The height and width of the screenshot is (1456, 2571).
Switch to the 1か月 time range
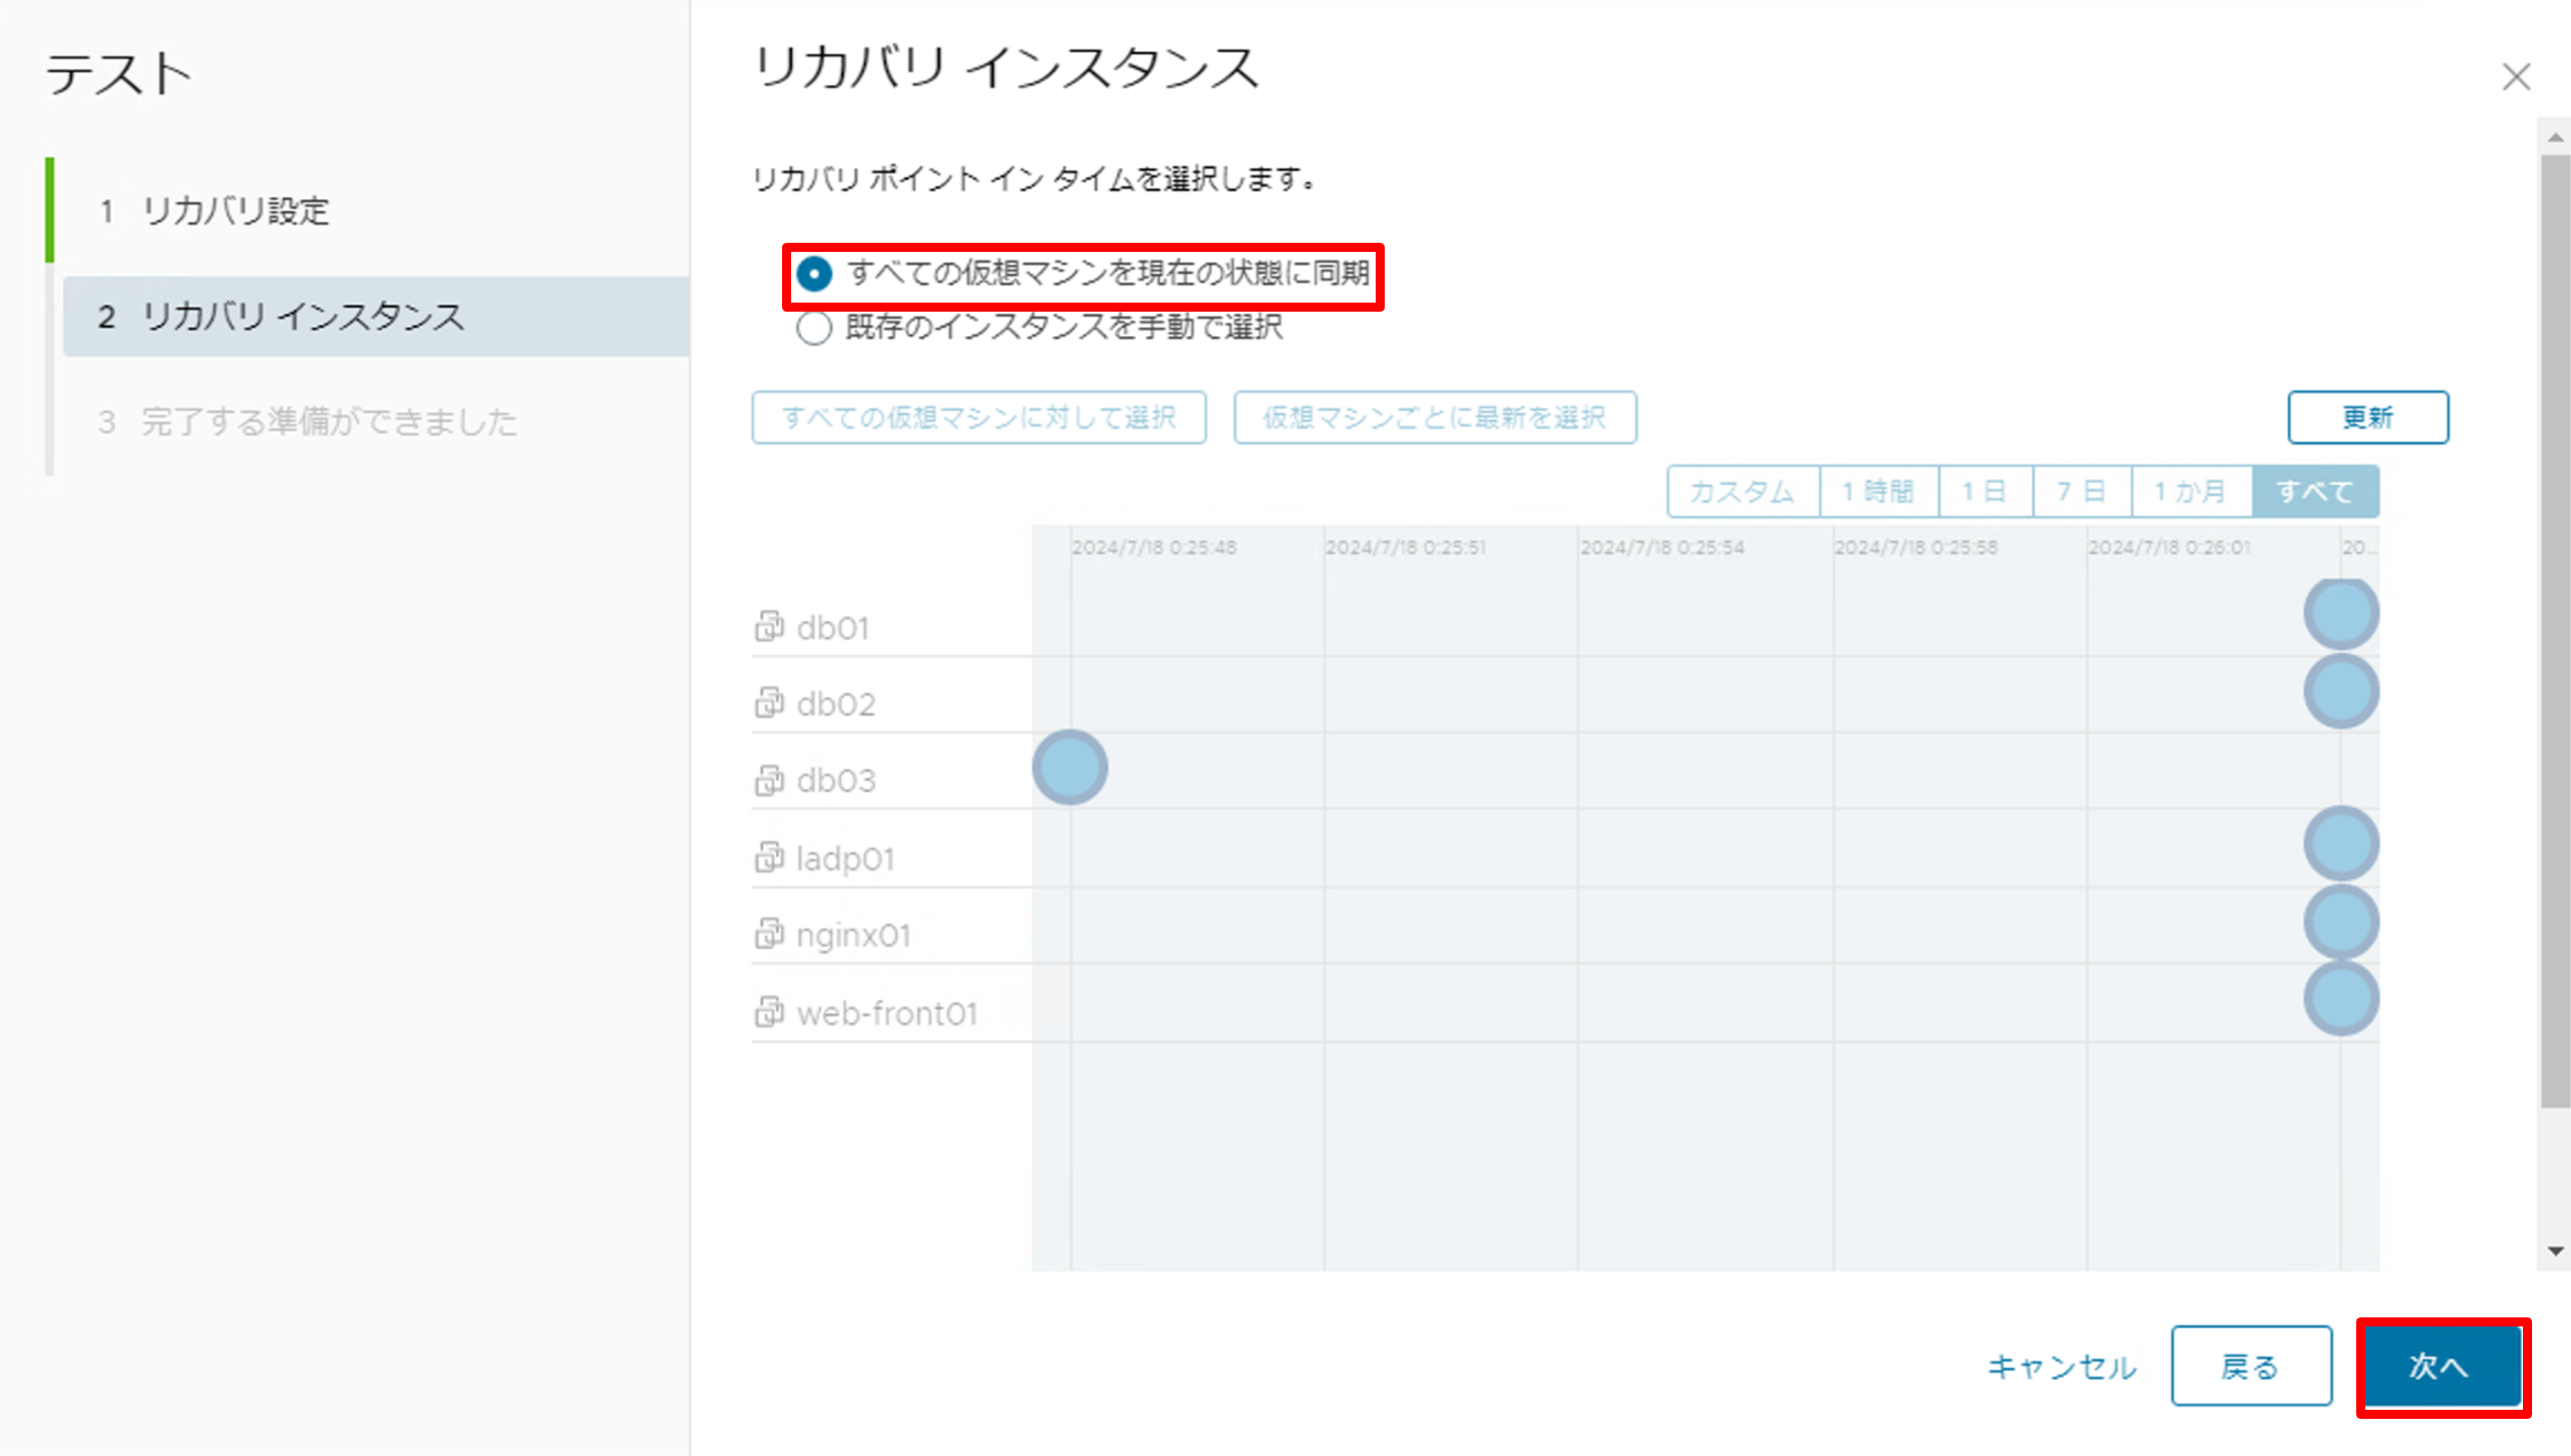tap(2190, 491)
